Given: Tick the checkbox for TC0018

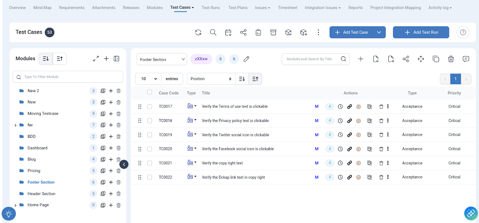Looking at the screenshot, I should (150, 121).
